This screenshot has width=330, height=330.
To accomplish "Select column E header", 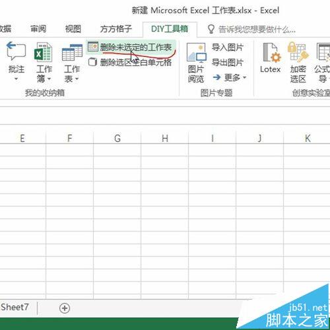I will tap(22, 138).
